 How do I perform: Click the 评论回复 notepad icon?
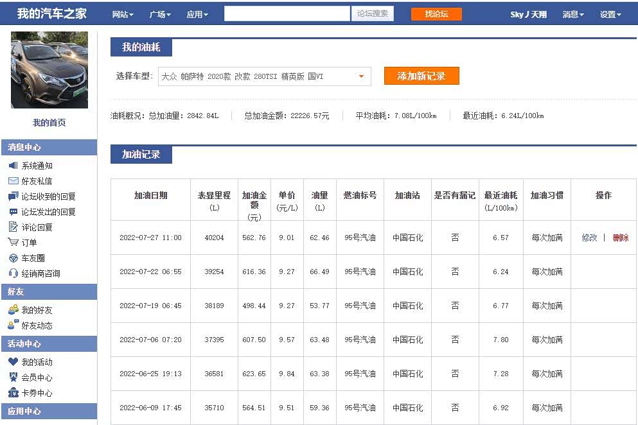(13, 227)
